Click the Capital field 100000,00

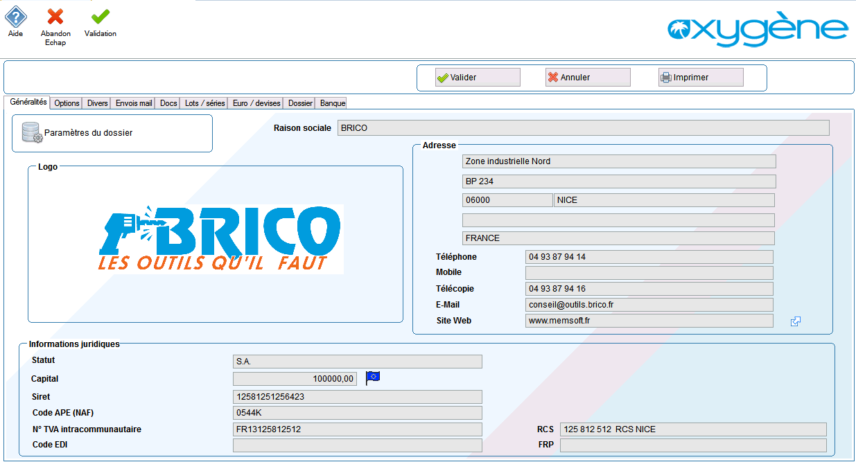click(295, 379)
